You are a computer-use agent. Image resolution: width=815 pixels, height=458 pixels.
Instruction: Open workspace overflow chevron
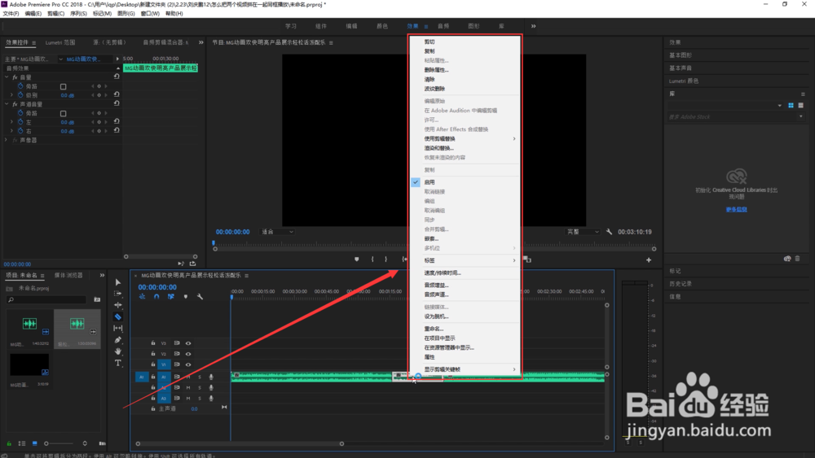point(533,26)
